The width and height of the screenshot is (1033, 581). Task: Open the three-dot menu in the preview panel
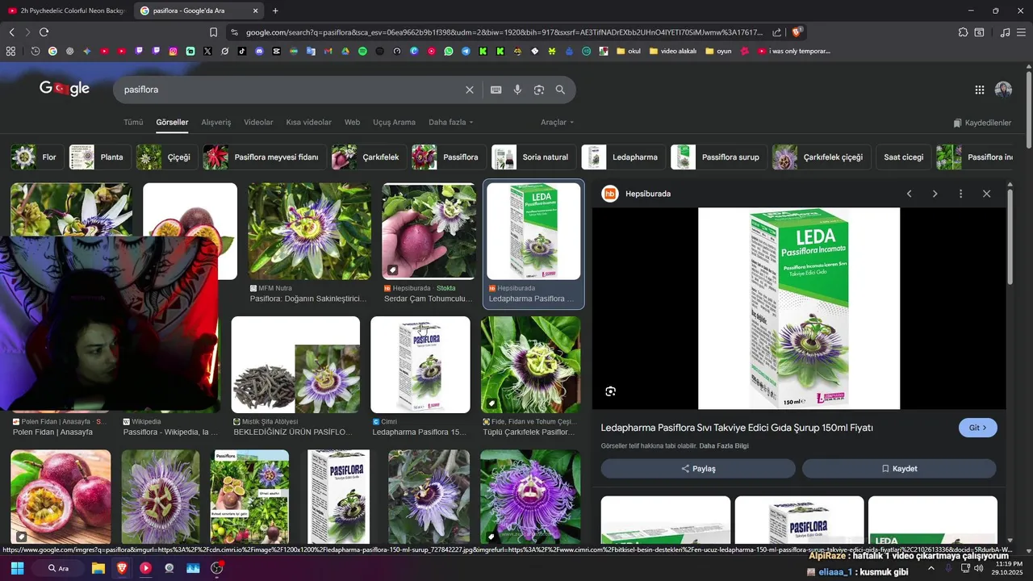click(x=960, y=194)
